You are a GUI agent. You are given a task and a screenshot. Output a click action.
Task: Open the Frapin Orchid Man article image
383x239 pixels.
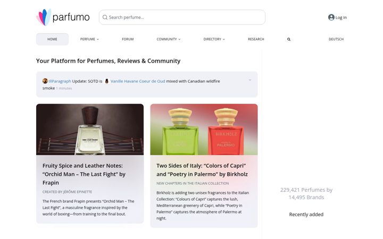tap(90, 130)
